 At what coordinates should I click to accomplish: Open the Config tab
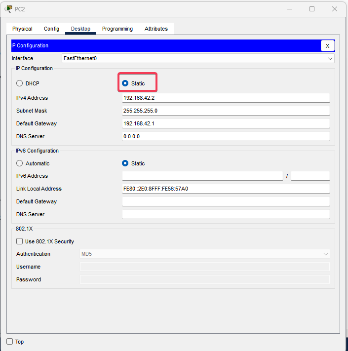[51, 29]
